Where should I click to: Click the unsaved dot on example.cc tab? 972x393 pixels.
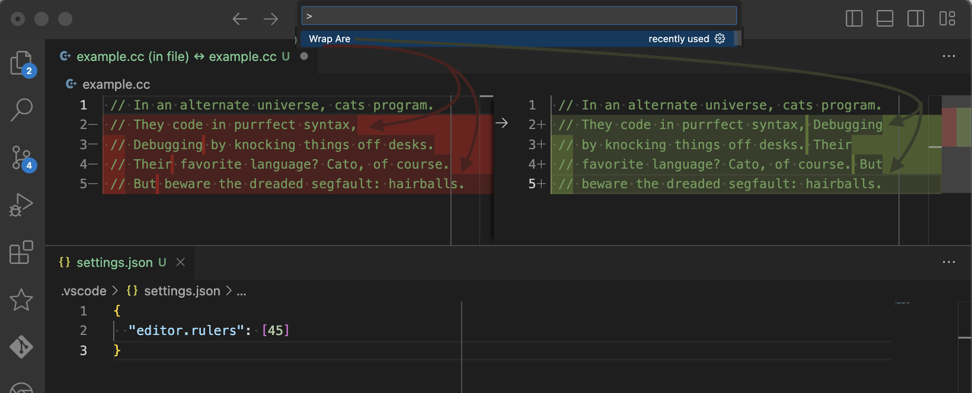pos(304,56)
